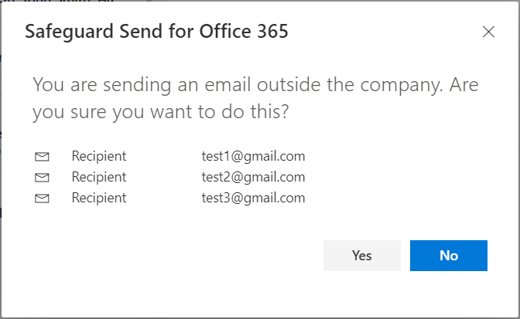Screen dimensions: 520x319
Task: Click the envelope icon beside test3@gmail.com
Action: click(x=42, y=199)
